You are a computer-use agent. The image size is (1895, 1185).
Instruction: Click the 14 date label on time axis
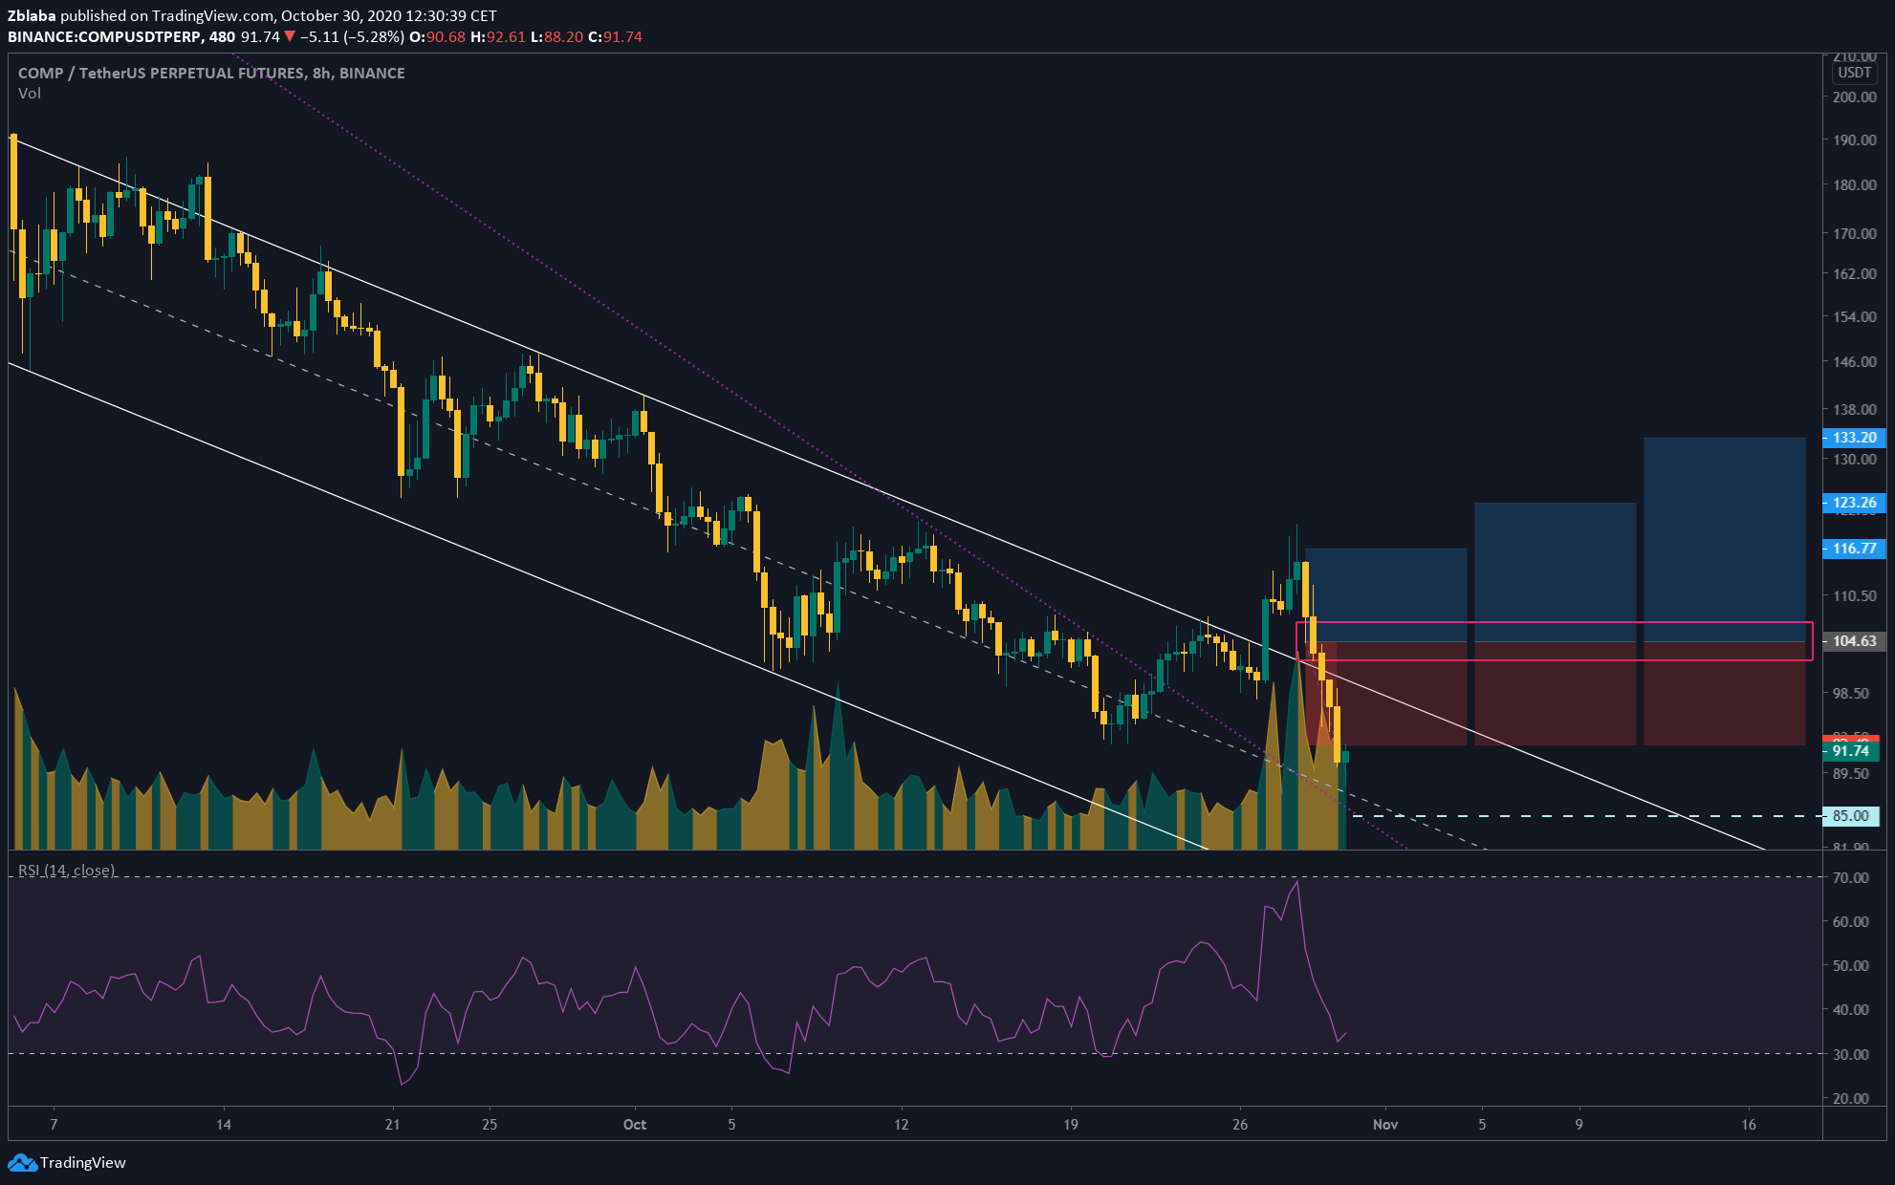coord(224,1125)
